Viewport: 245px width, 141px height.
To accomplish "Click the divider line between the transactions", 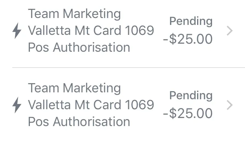I will (129, 68).
